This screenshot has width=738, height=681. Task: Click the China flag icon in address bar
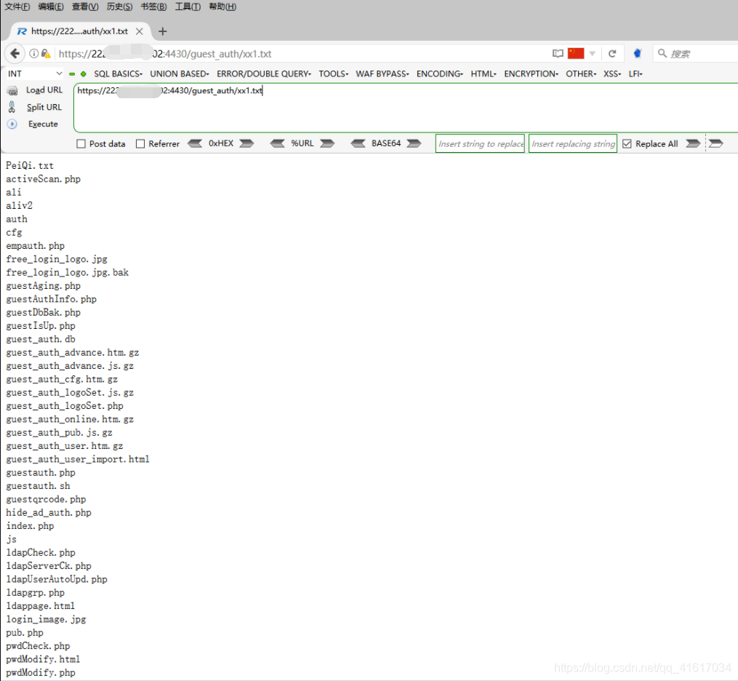(576, 53)
